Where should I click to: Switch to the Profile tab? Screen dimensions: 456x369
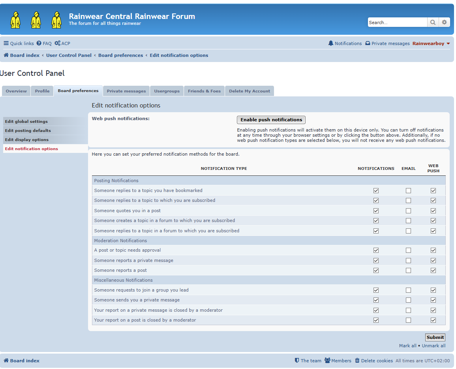[42, 91]
